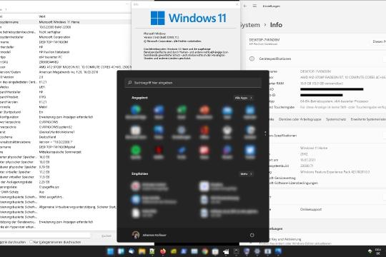Select the 'C:\WINDOWS\system32' row
The image size is (386, 257).
point(55,127)
